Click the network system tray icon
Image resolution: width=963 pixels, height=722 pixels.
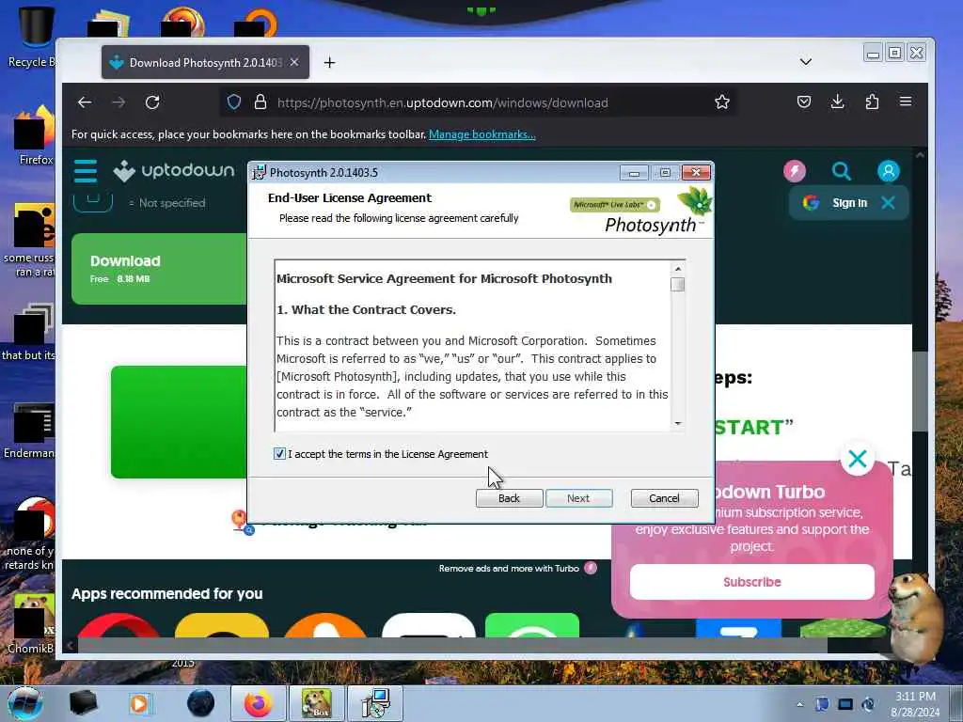coord(845,704)
